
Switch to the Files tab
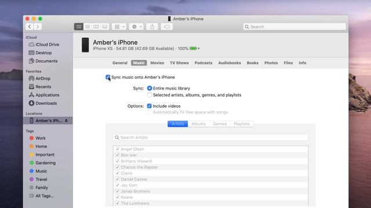click(288, 63)
